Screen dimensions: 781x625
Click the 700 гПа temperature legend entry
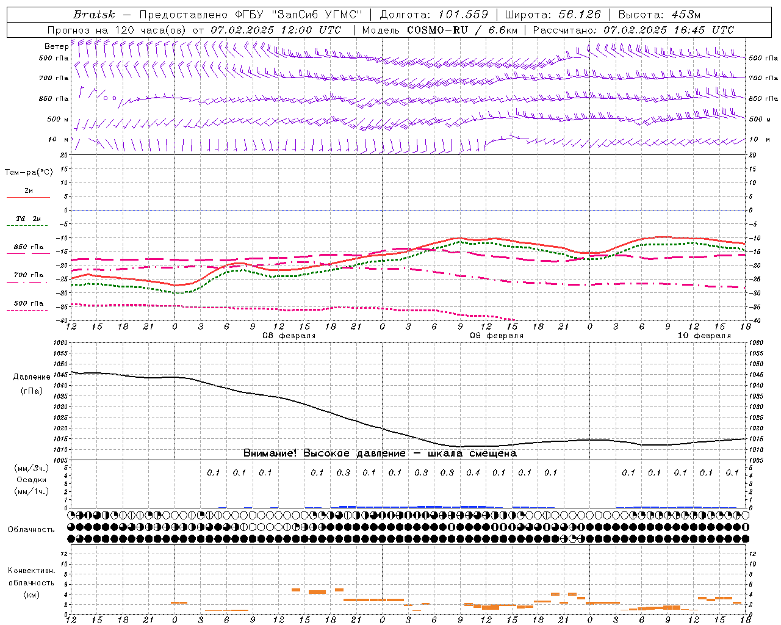(29, 275)
